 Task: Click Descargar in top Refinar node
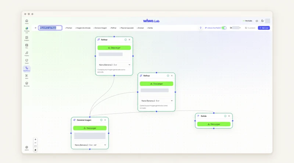pyautogui.click(x=114, y=48)
